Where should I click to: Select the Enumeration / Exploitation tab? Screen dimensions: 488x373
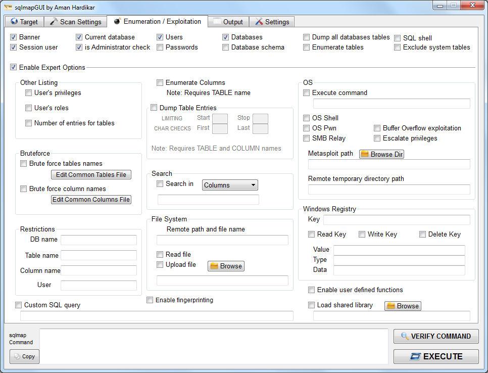(x=158, y=22)
